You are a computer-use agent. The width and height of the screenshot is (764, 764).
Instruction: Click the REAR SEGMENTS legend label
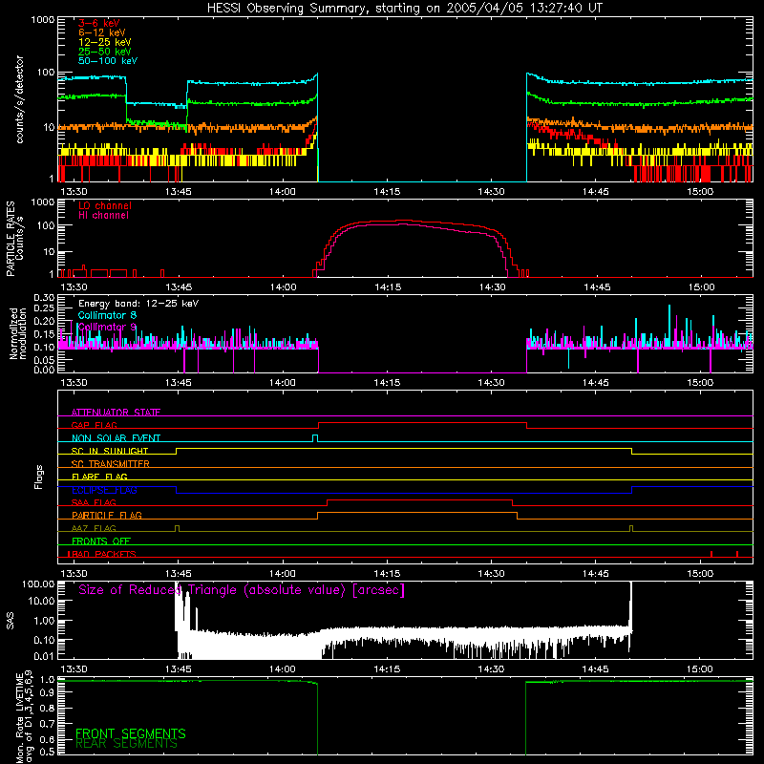(x=127, y=744)
